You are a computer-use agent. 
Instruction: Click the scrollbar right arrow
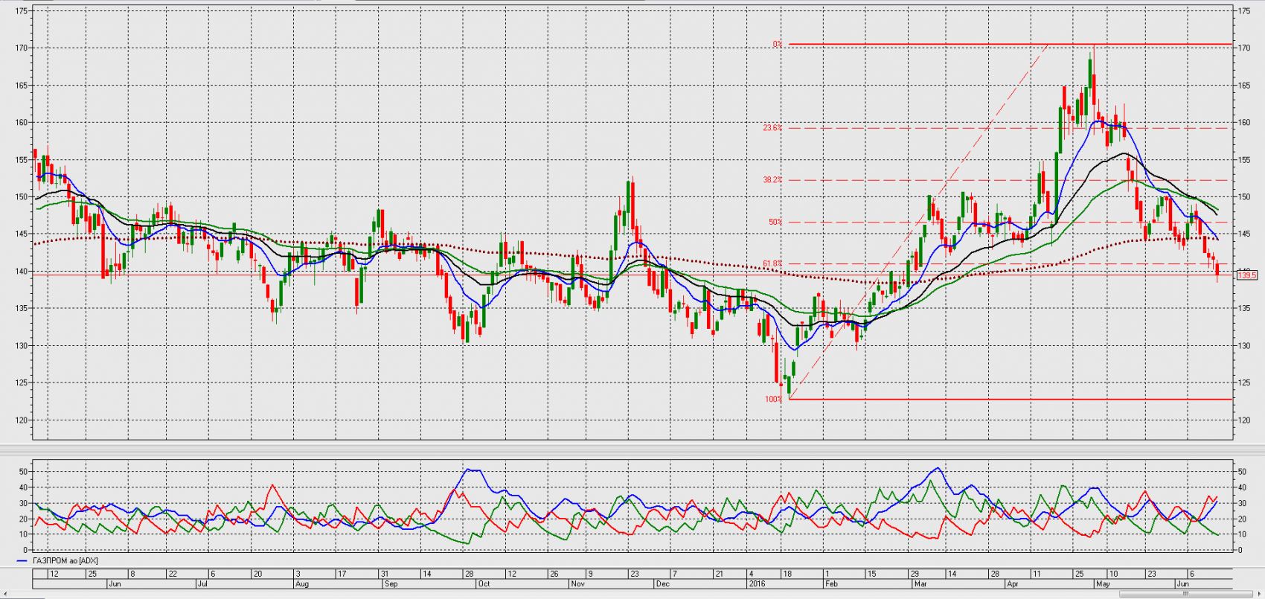[1258, 594]
